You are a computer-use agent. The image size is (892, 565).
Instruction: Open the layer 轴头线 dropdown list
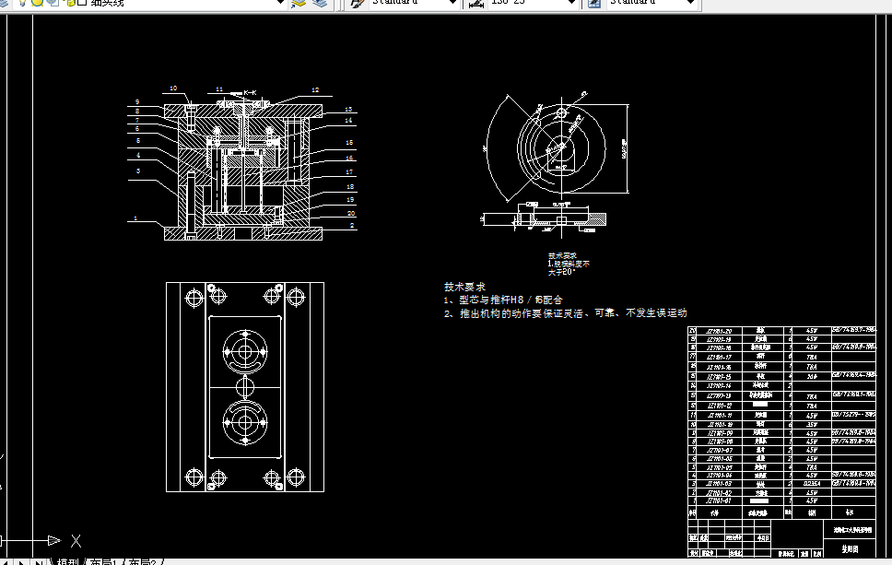[282, 5]
